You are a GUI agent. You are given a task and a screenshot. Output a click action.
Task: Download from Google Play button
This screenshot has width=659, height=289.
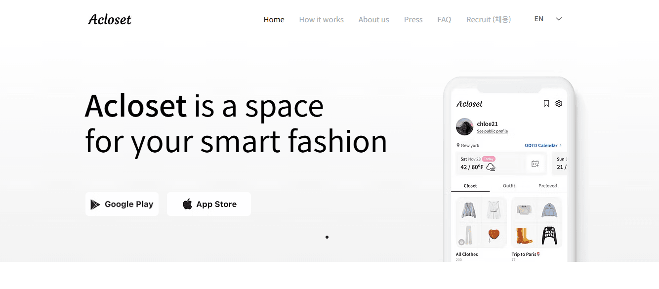tap(122, 204)
